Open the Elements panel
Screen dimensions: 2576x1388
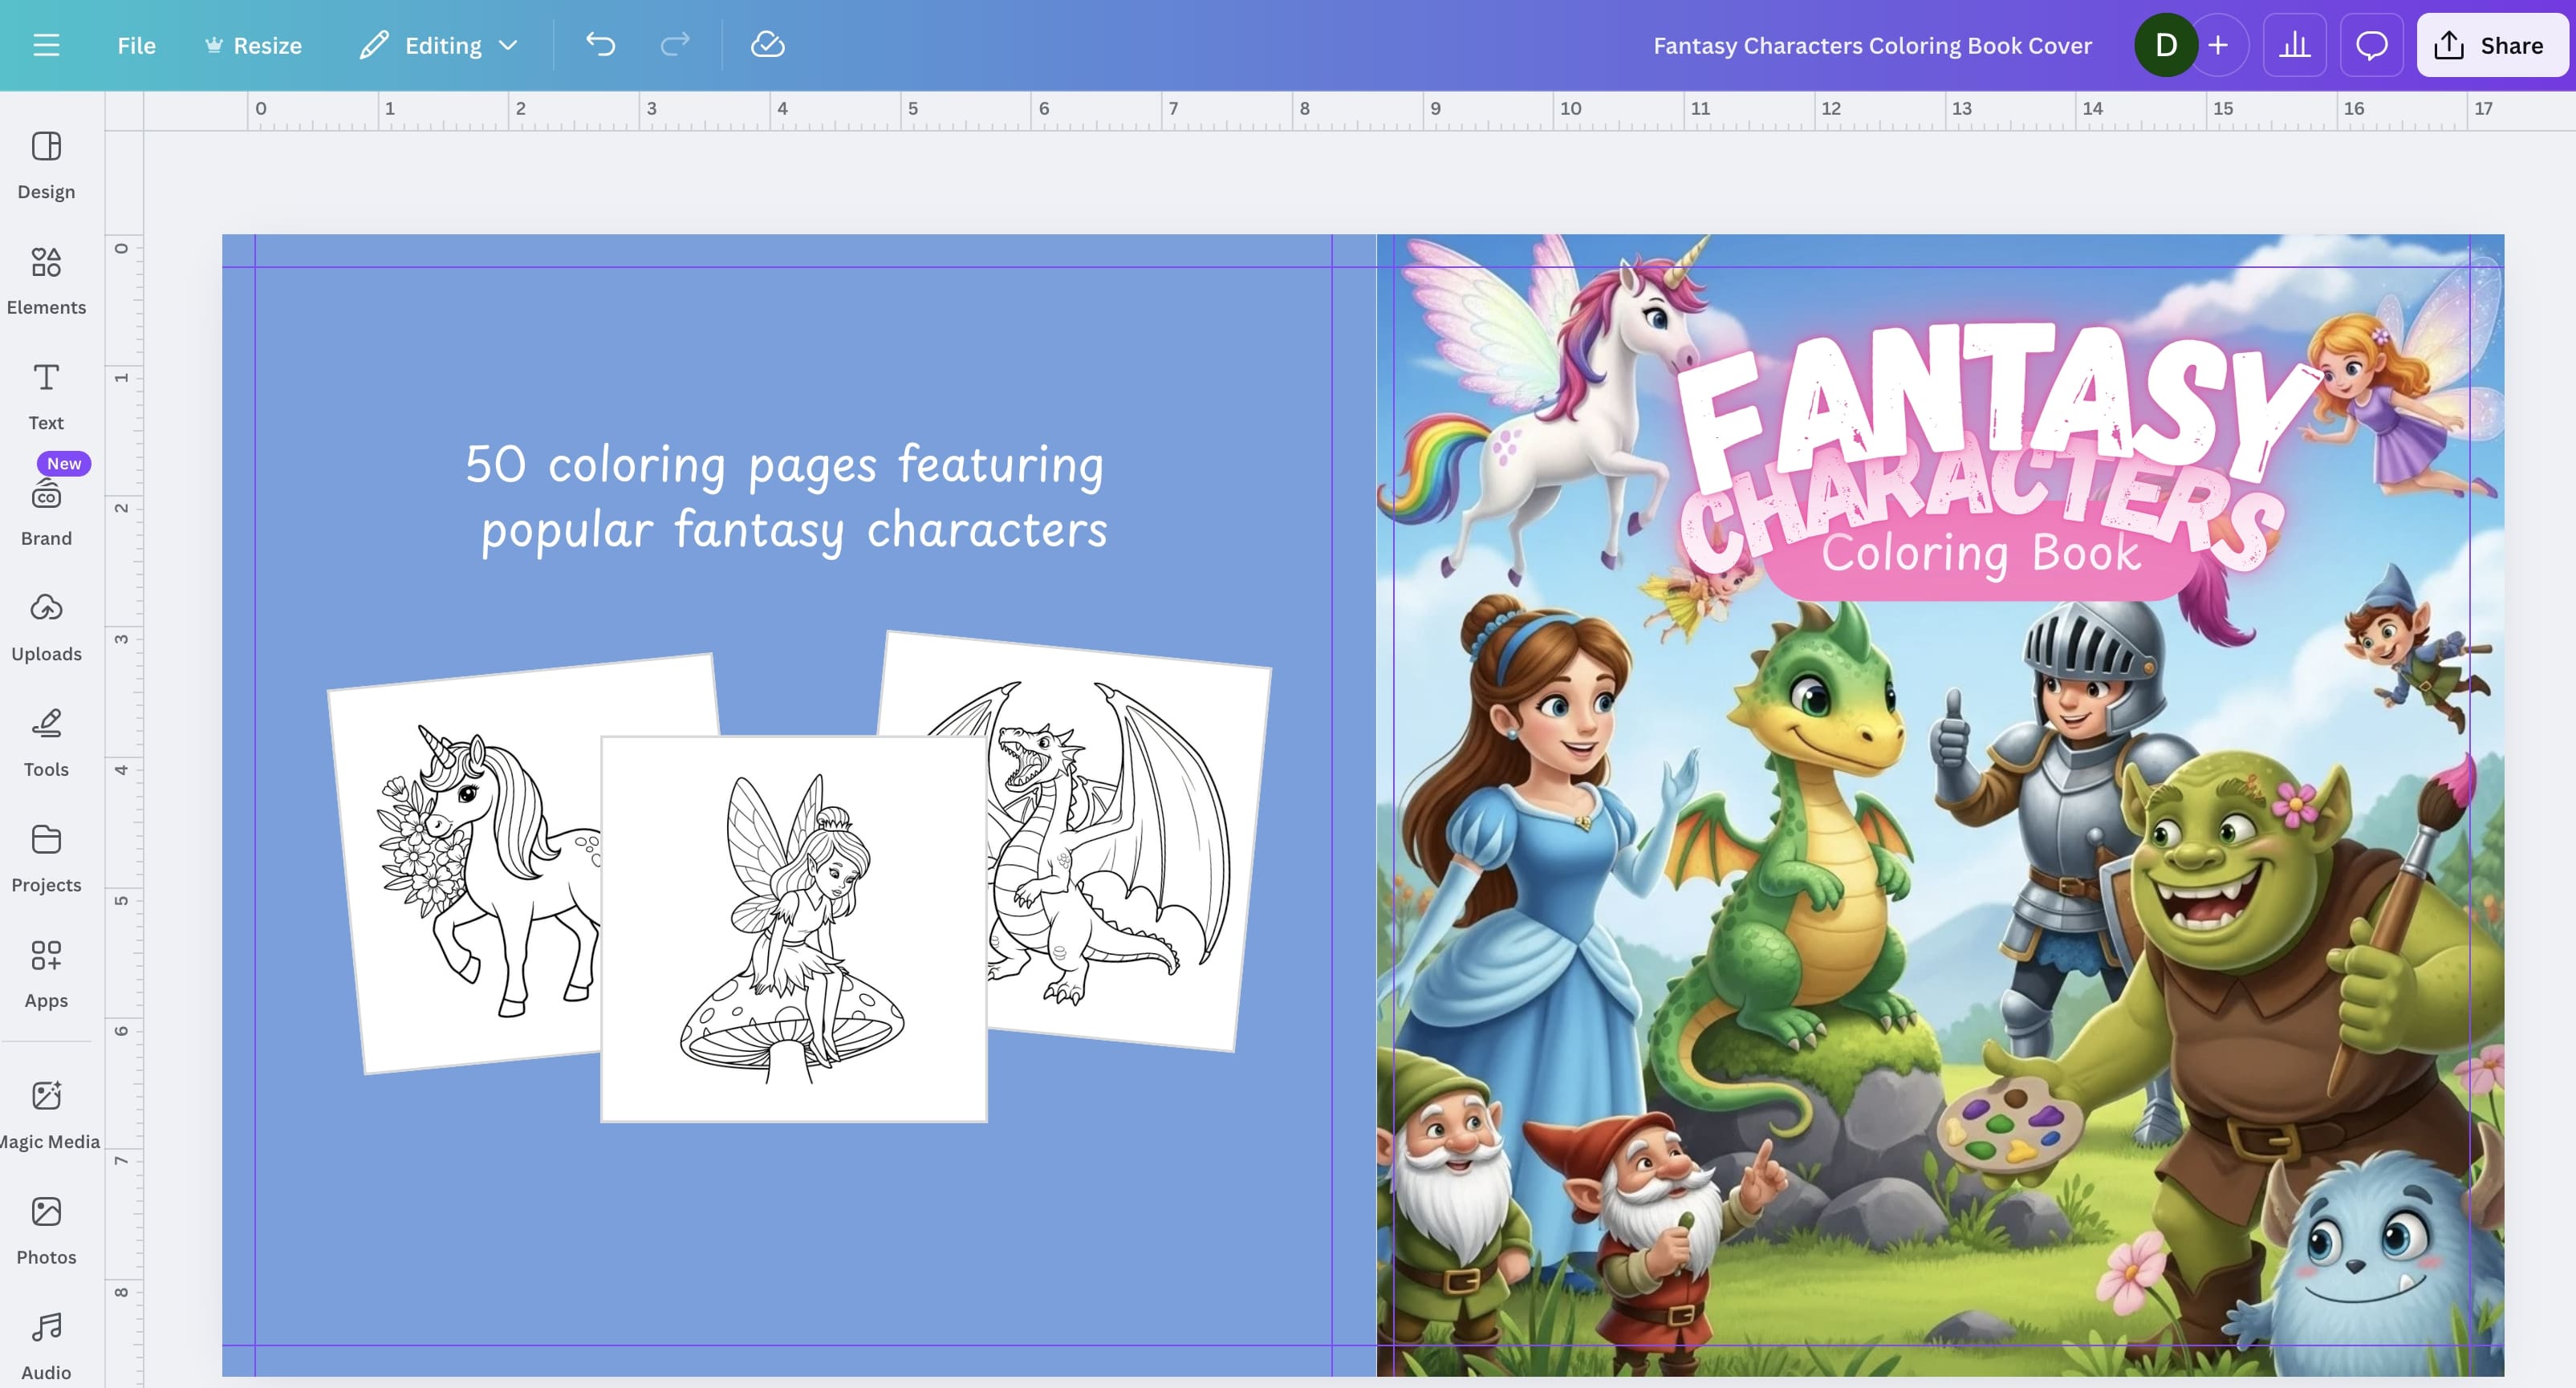click(46, 280)
